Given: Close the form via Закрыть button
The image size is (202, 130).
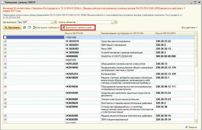Looking at the screenshot, I should [191, 127].
